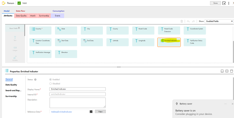Image resolution: width=234 pixels, height=118 pixels.
Task: Select the Latitude field card
Action: pos(118,42)
